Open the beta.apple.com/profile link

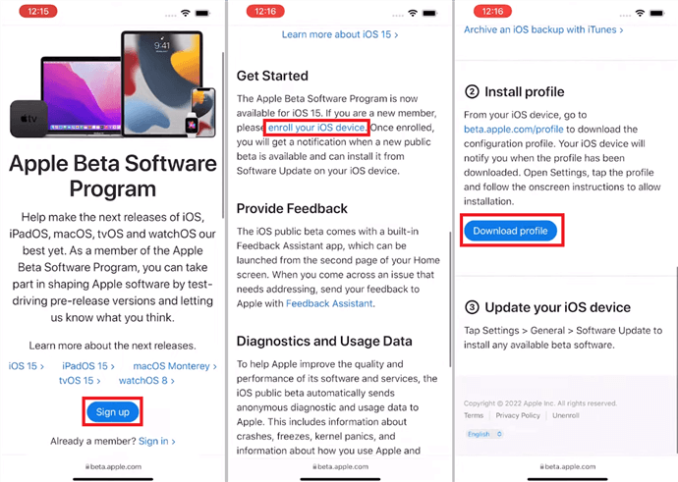pyautogui.click(x=513, y=130)
